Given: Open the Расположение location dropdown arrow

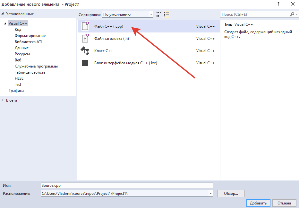Looking at the screenshot, I should click(210, 194).
